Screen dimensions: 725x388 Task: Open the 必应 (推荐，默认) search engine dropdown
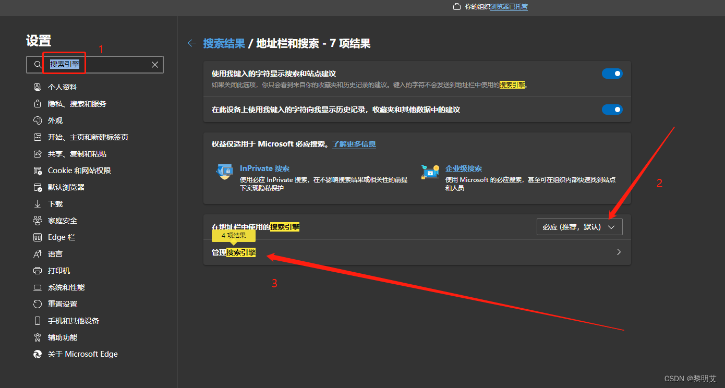tap(579, 227)
